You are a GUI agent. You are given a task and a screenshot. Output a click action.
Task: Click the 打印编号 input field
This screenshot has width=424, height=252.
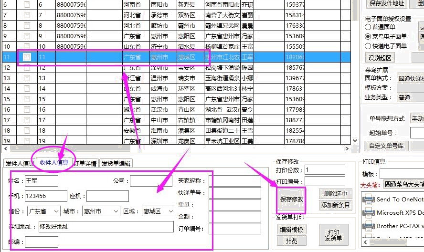325,181
